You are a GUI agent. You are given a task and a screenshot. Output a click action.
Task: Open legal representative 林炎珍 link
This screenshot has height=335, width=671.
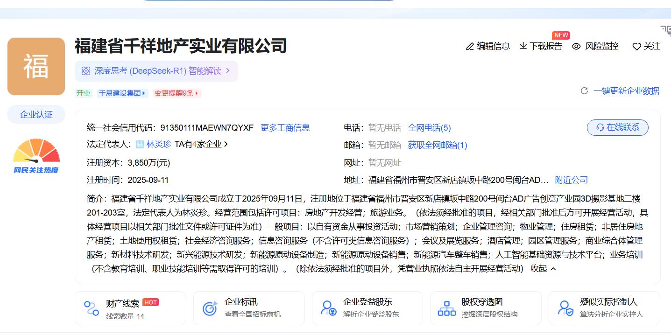[158, 145]
